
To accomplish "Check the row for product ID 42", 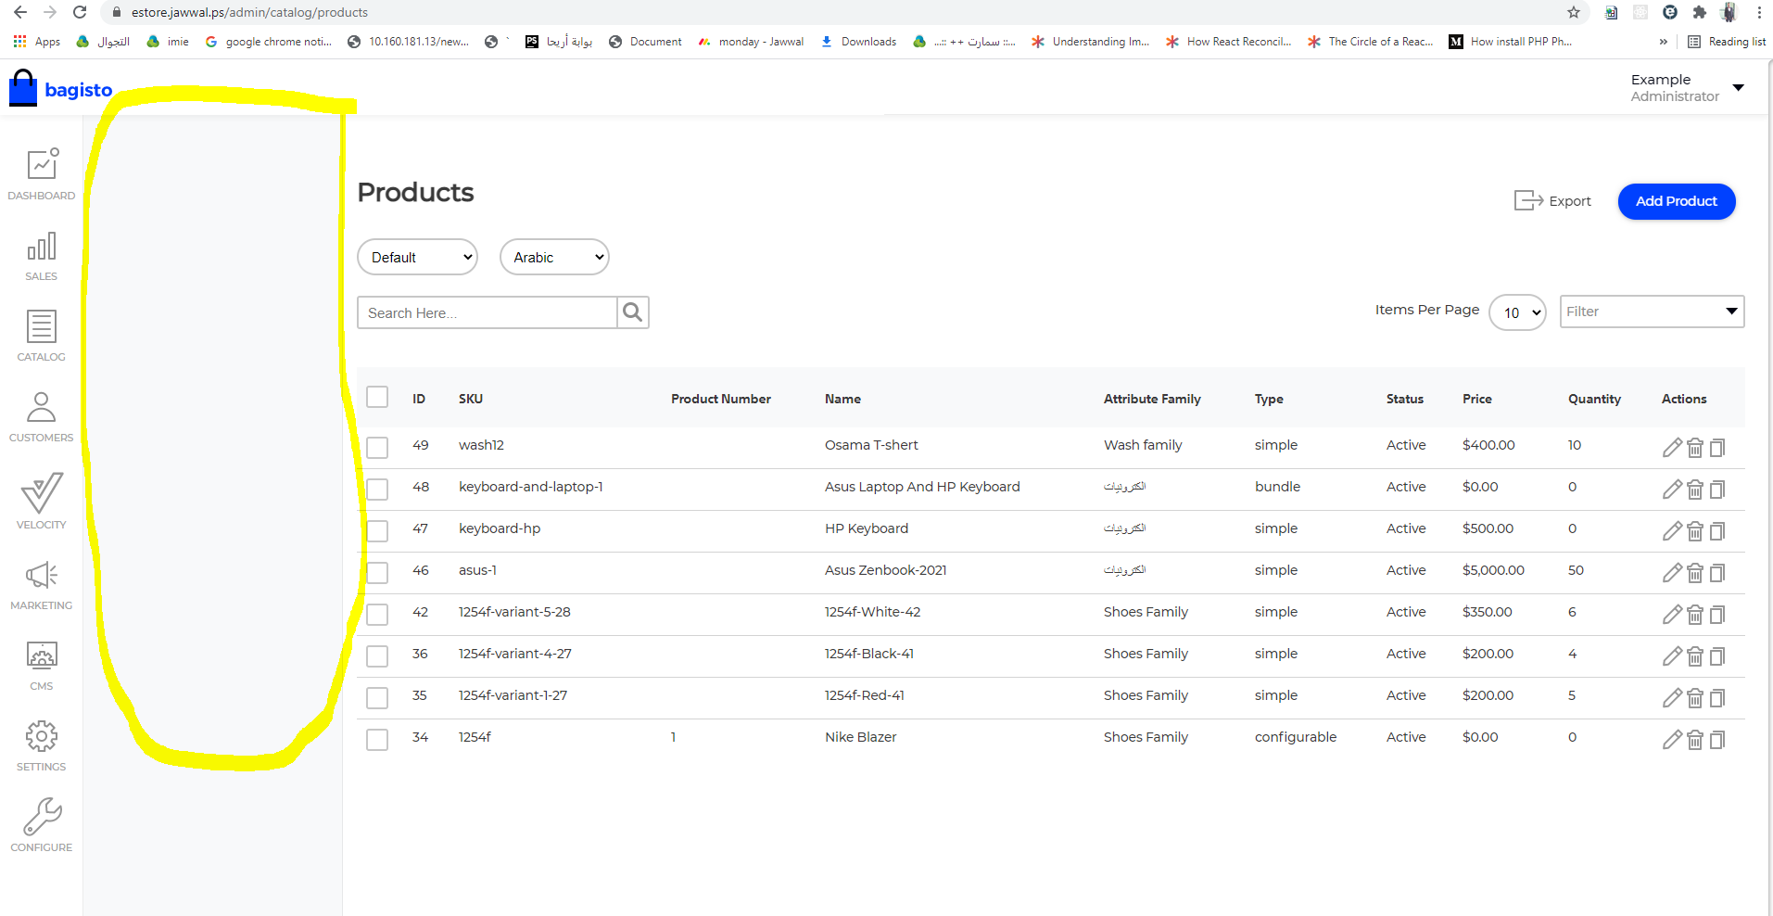I will pos(377,615).
